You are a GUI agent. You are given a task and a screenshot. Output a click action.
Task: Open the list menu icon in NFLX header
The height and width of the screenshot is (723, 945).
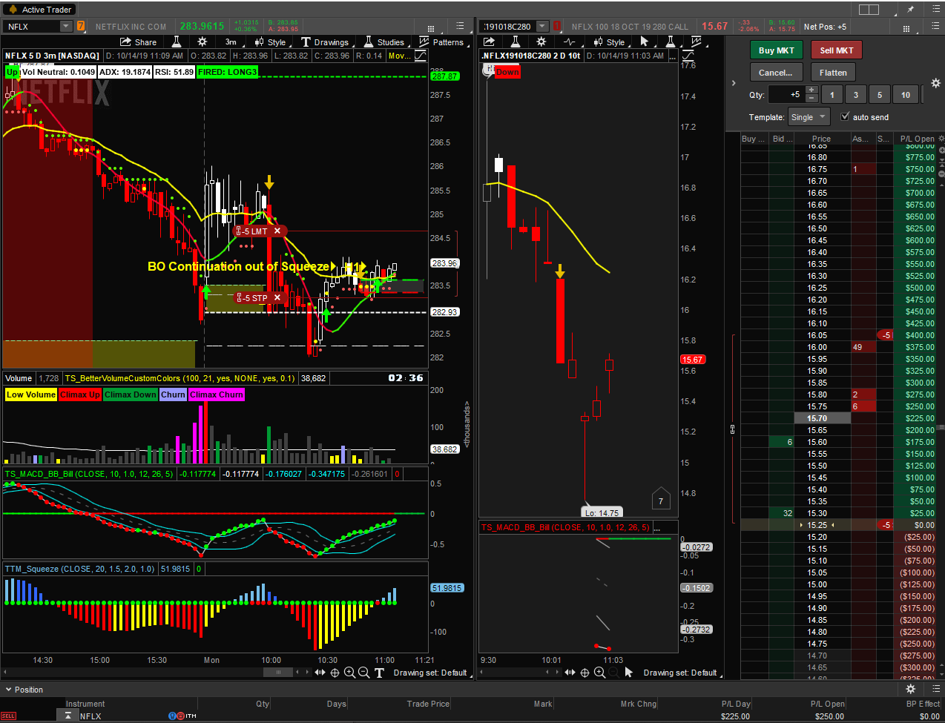(x=460, y=26)
